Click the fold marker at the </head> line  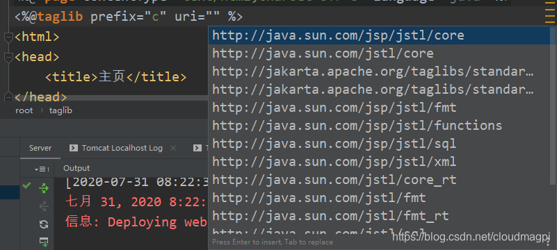[8, 96]
